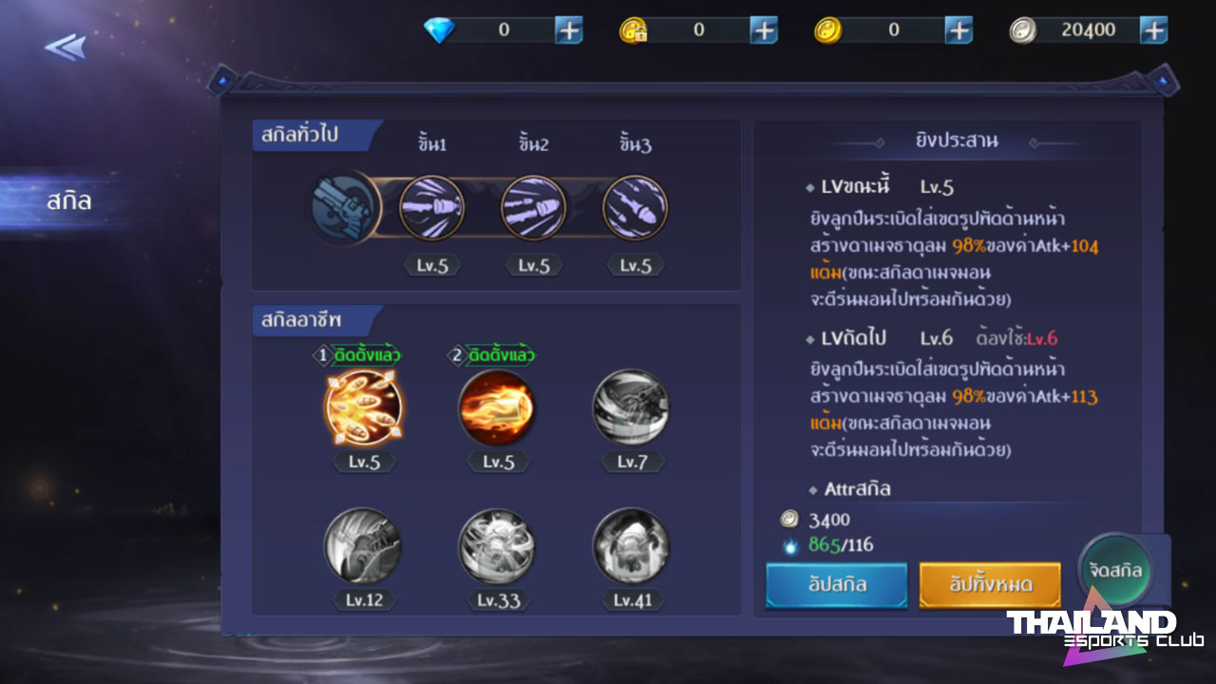This screenshot has width=1216, height=684.
Task: Select the ขั้น3 skill stage icon
Action: coord(636,208)
